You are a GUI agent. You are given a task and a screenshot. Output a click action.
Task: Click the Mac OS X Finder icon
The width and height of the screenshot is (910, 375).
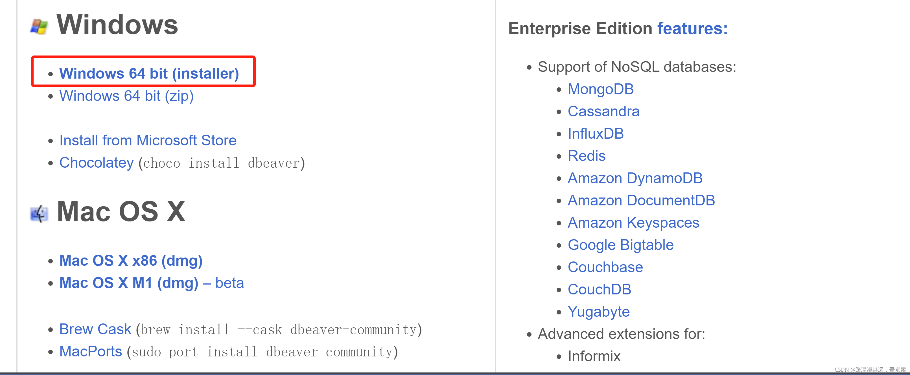39,214
